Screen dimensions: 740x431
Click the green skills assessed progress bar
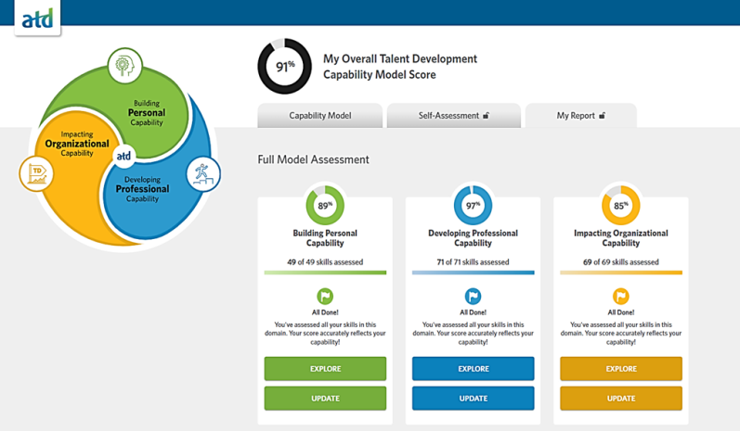point(325,273)
